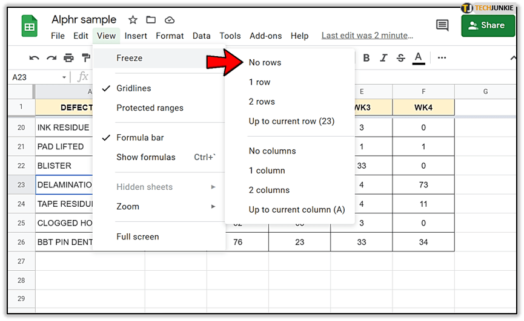524x321 pixels.
Task: Apply Strikethrough formatting
Action: [400, 58]
